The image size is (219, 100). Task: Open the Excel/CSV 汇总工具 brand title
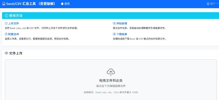[31, 4]
